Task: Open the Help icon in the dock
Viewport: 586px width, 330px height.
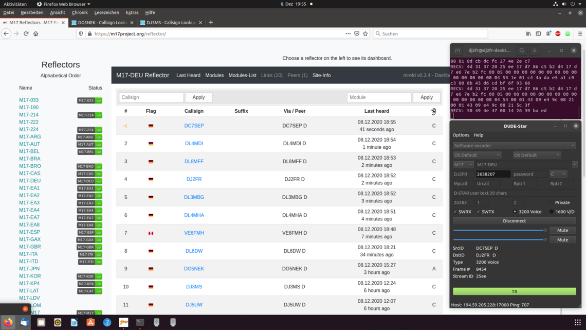Action: tap(107, 322)
